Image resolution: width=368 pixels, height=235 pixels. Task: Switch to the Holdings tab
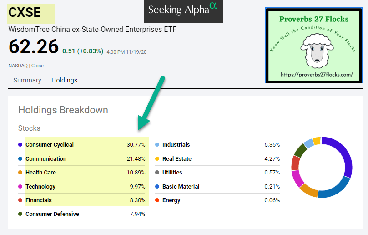[x=64, y=80]
